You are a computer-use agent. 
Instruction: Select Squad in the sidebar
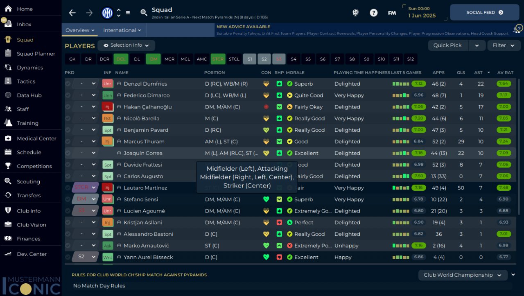click(x=25, y=40)
